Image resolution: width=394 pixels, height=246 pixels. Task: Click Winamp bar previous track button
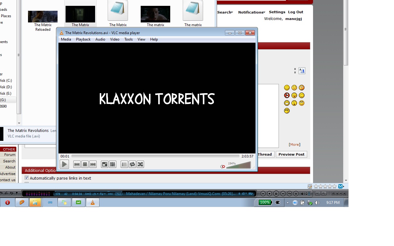click(263, 193)
